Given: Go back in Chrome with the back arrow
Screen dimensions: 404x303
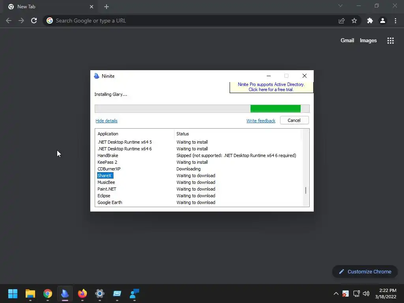Looking at the screenshot, I should (x=9, y=21).
